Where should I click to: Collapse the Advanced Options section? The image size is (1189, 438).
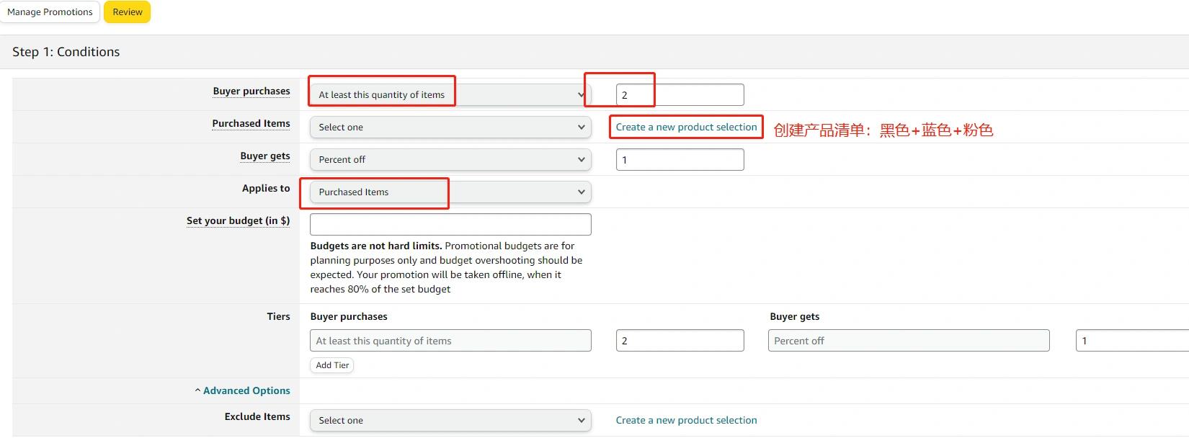click(242, 390)
